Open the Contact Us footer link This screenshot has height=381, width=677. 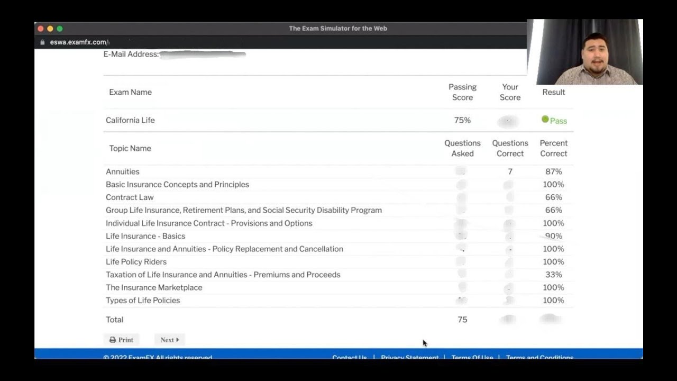[349, 357]
